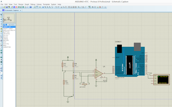Select the Graph mode tool
Viewport: 172px width, 107px height.
pyautogui.click(x=1, y=36)
